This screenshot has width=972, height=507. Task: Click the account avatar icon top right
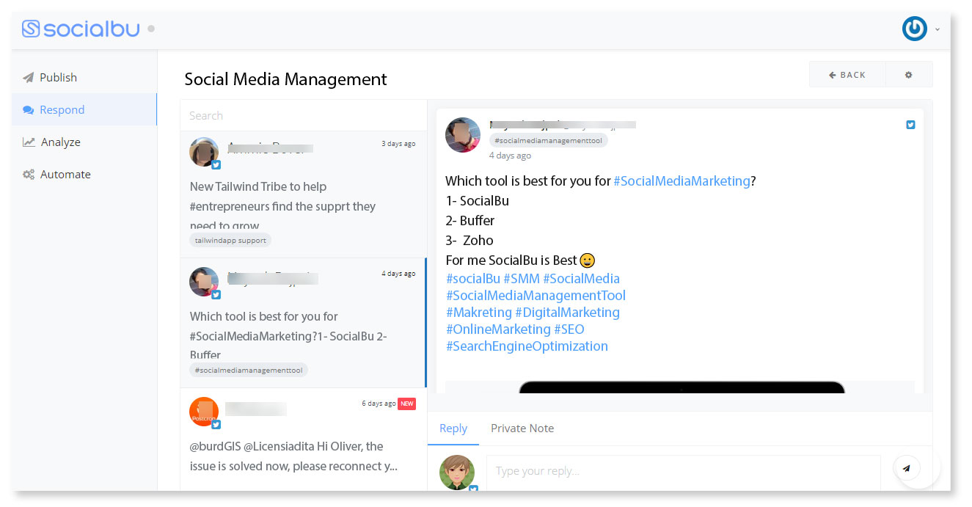tap(914, 28)
